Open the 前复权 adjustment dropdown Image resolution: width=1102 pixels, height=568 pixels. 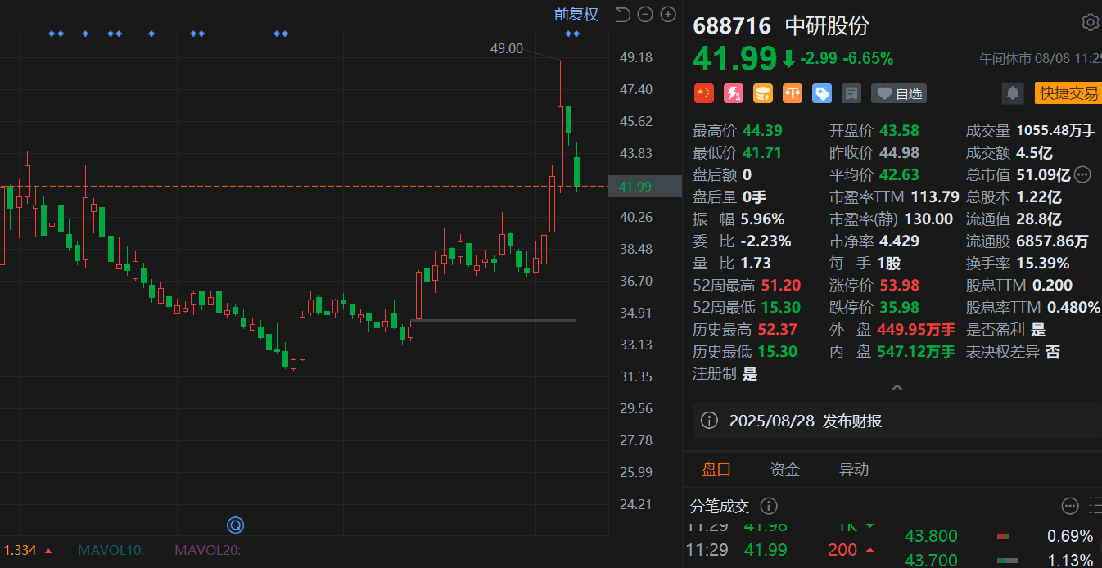[576, 14]
